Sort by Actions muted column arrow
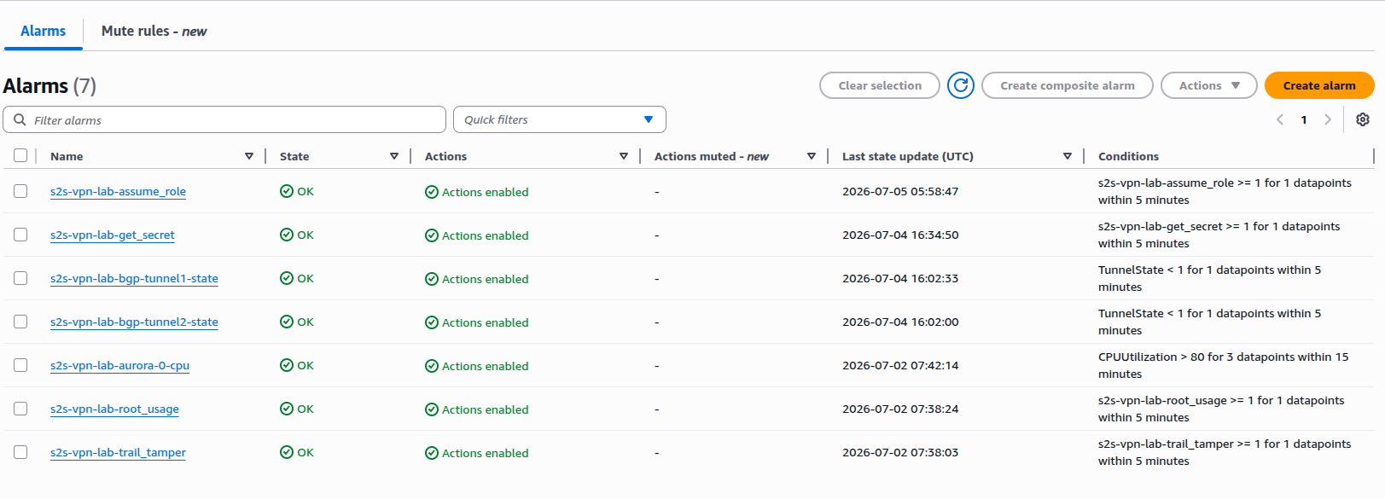1385x499 pixels. [x=812, y=156]
